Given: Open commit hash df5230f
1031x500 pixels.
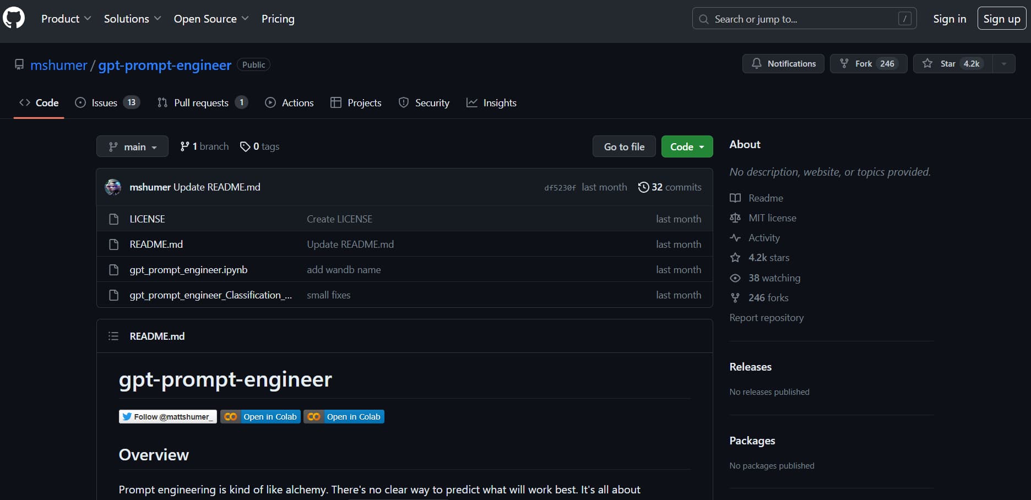Looking at the screenshot, I should [560, 188].
